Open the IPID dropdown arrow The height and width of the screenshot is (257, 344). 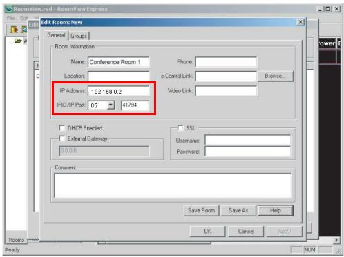tap(111, 105)
